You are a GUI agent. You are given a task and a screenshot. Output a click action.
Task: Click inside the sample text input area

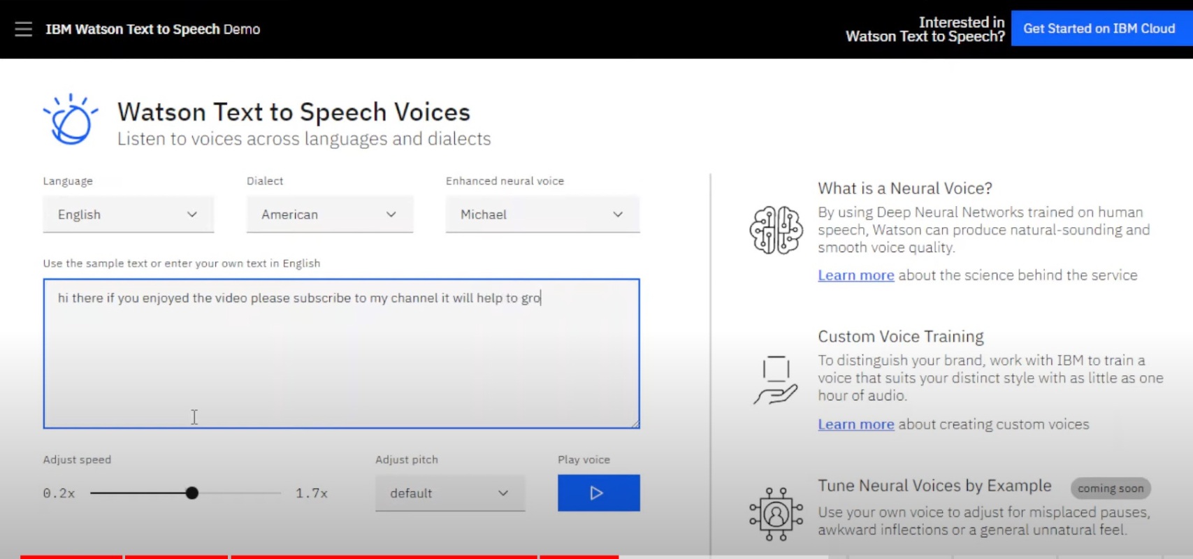click(341, 354)
